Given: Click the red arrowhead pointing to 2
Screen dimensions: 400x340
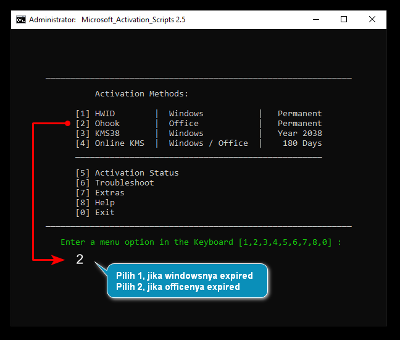Looking at the screenshot, I should coord(60,260).
